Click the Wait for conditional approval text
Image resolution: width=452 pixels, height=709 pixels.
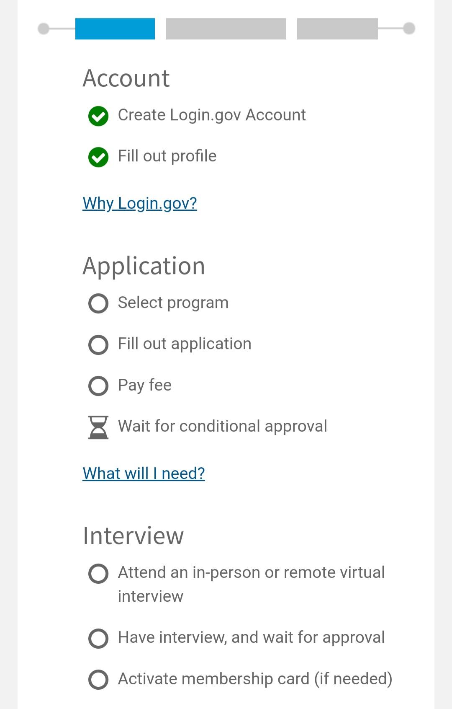tap(223, 426)
